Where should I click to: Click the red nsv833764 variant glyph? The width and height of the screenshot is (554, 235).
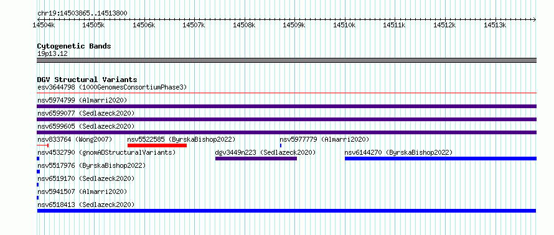(x=43, y=145)
